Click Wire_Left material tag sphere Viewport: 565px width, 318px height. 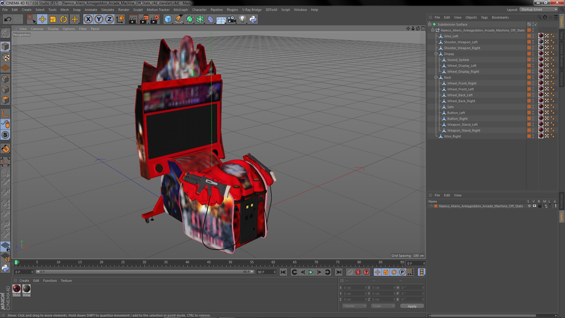click(x=541, y=36)
